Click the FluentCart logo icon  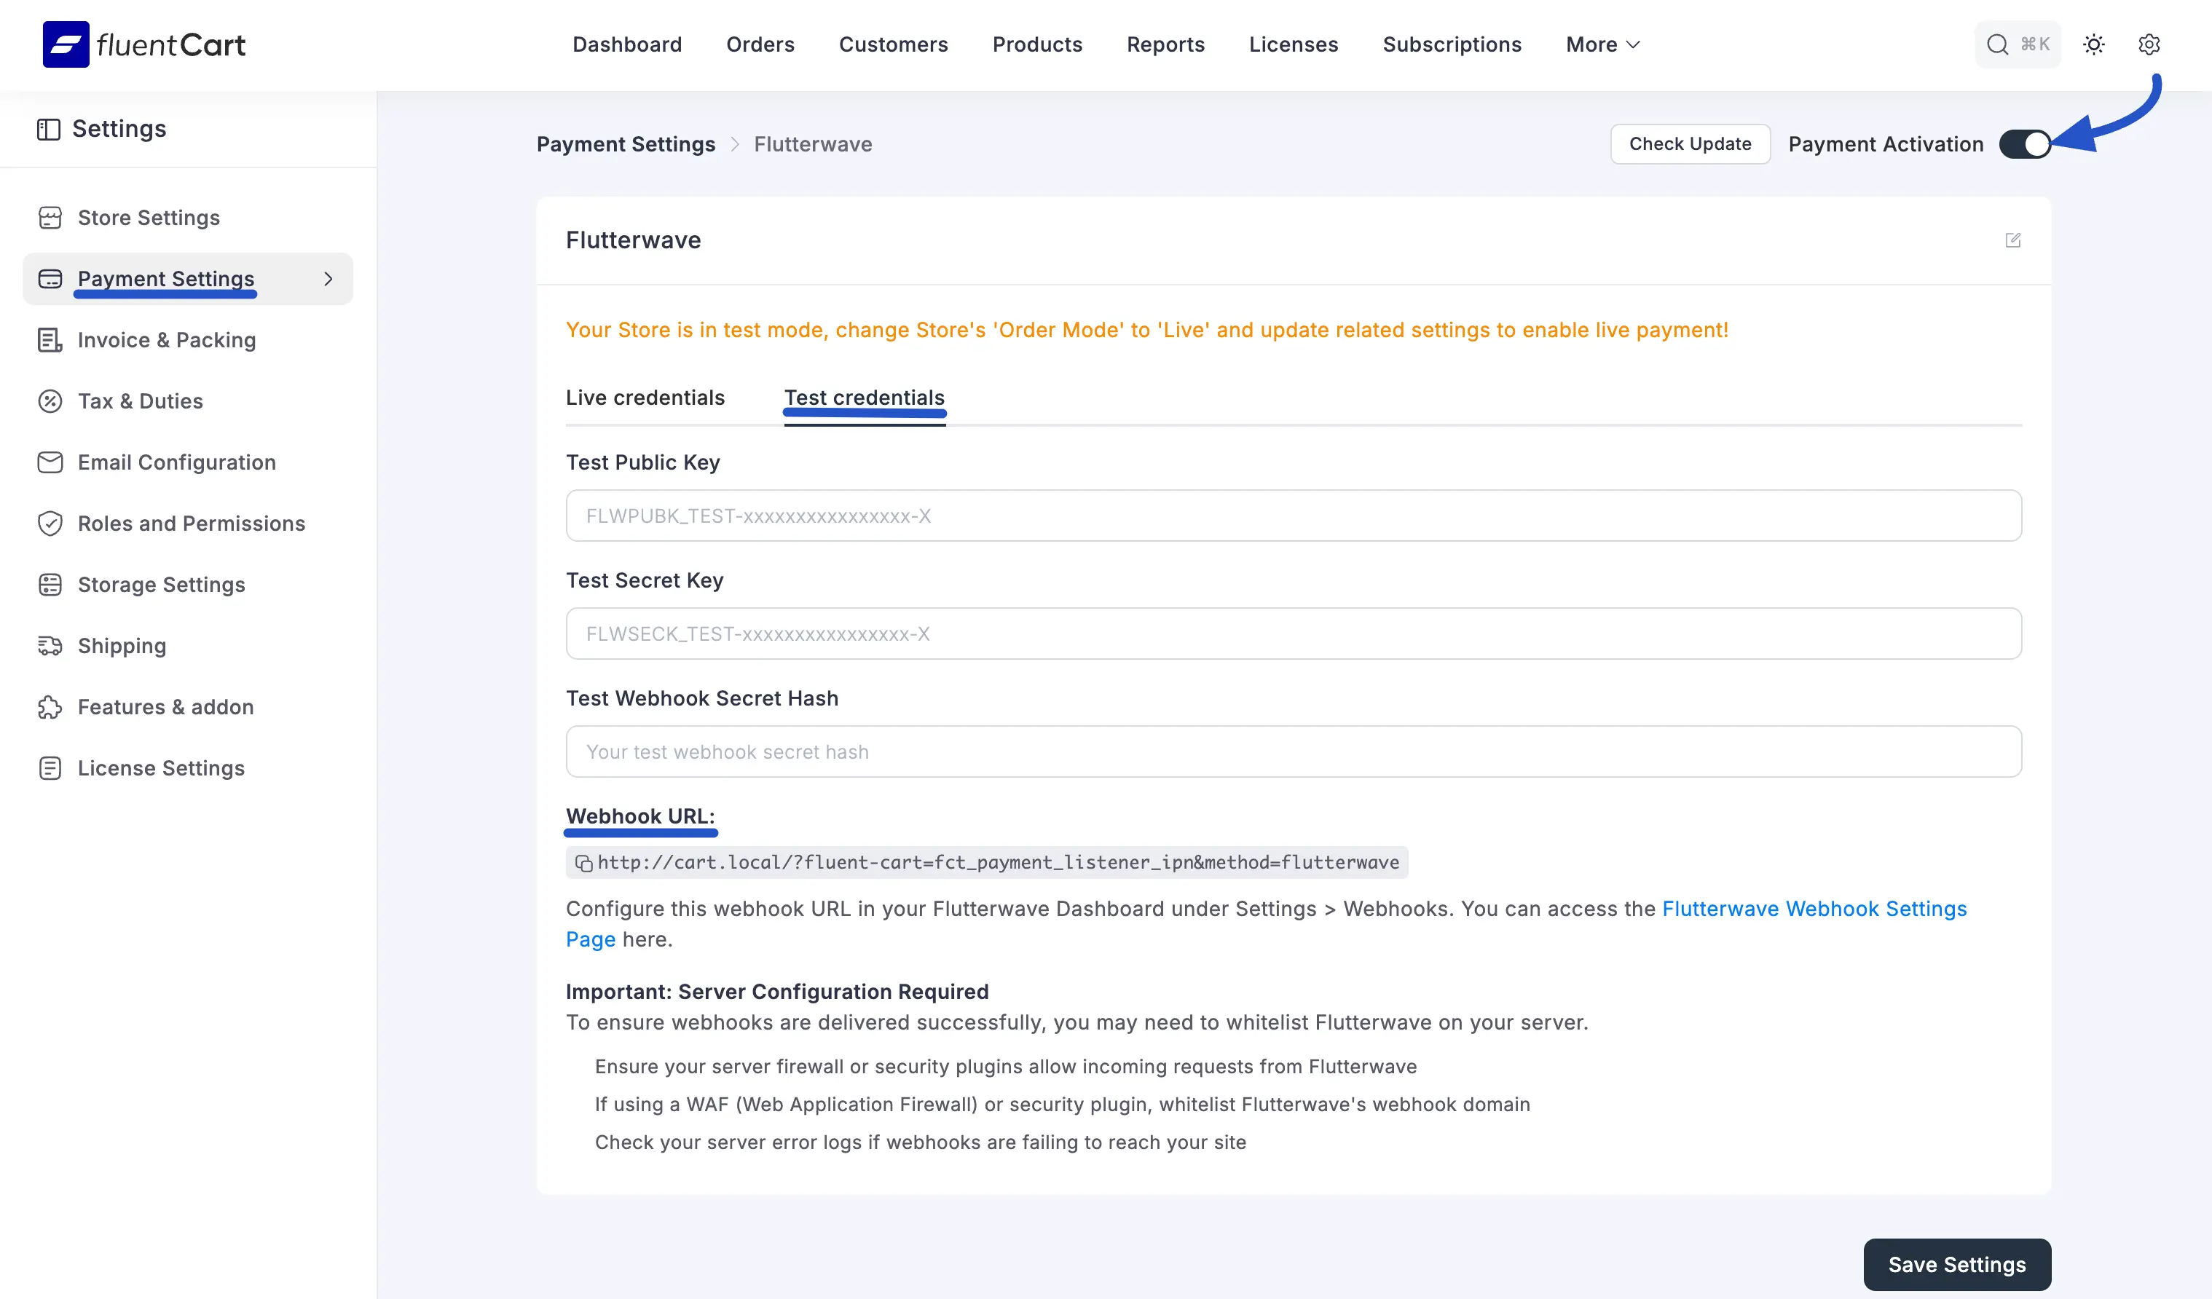pos(66,44)
